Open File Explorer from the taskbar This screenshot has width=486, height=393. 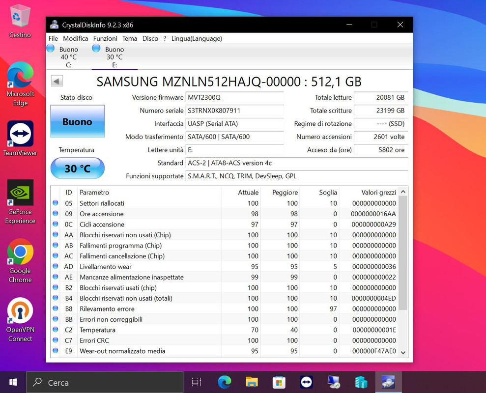pos(252,382)
